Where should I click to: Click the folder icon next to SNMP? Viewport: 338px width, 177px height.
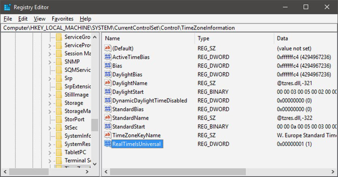[x=58, y=62]
